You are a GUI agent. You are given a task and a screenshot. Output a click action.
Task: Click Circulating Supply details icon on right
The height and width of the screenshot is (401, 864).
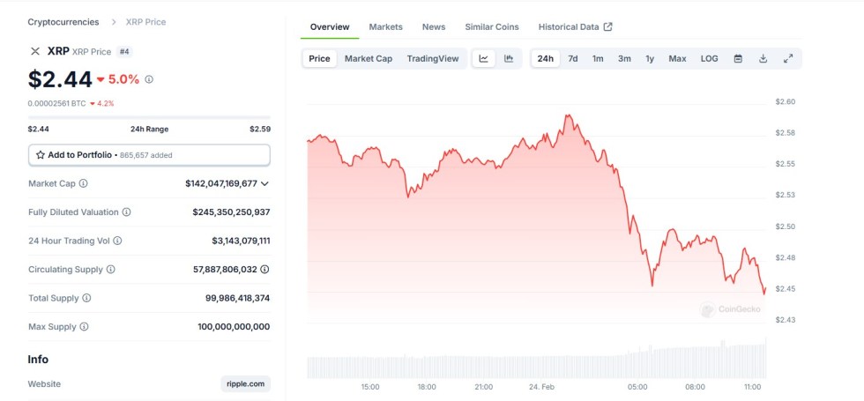tap(265, 270)
